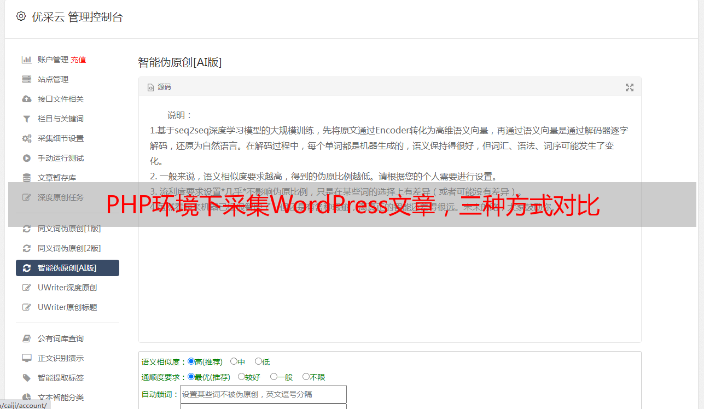Click the refresh icon for 同义词伪原创[1版]
This screenshot has height=409, width=704.
click(26, 229)
